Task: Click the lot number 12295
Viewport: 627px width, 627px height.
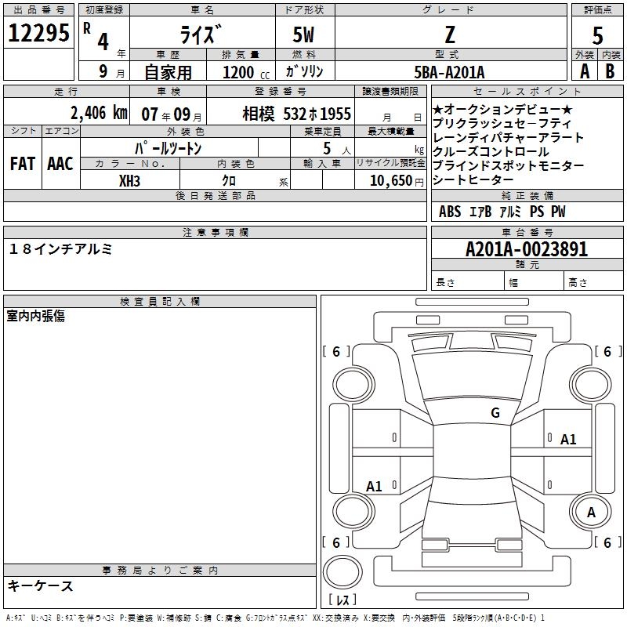Action: (38, 33)
